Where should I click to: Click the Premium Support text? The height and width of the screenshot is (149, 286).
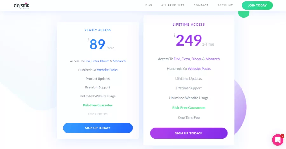tap(98, 87)
